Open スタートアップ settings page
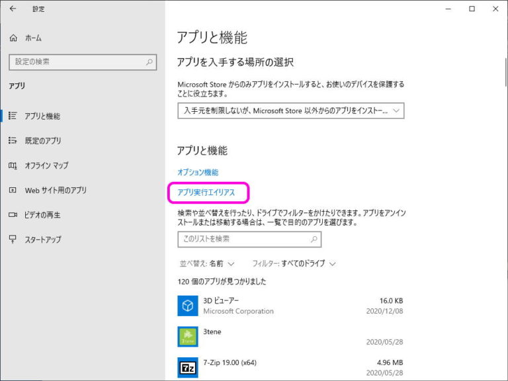 point(43,239)
